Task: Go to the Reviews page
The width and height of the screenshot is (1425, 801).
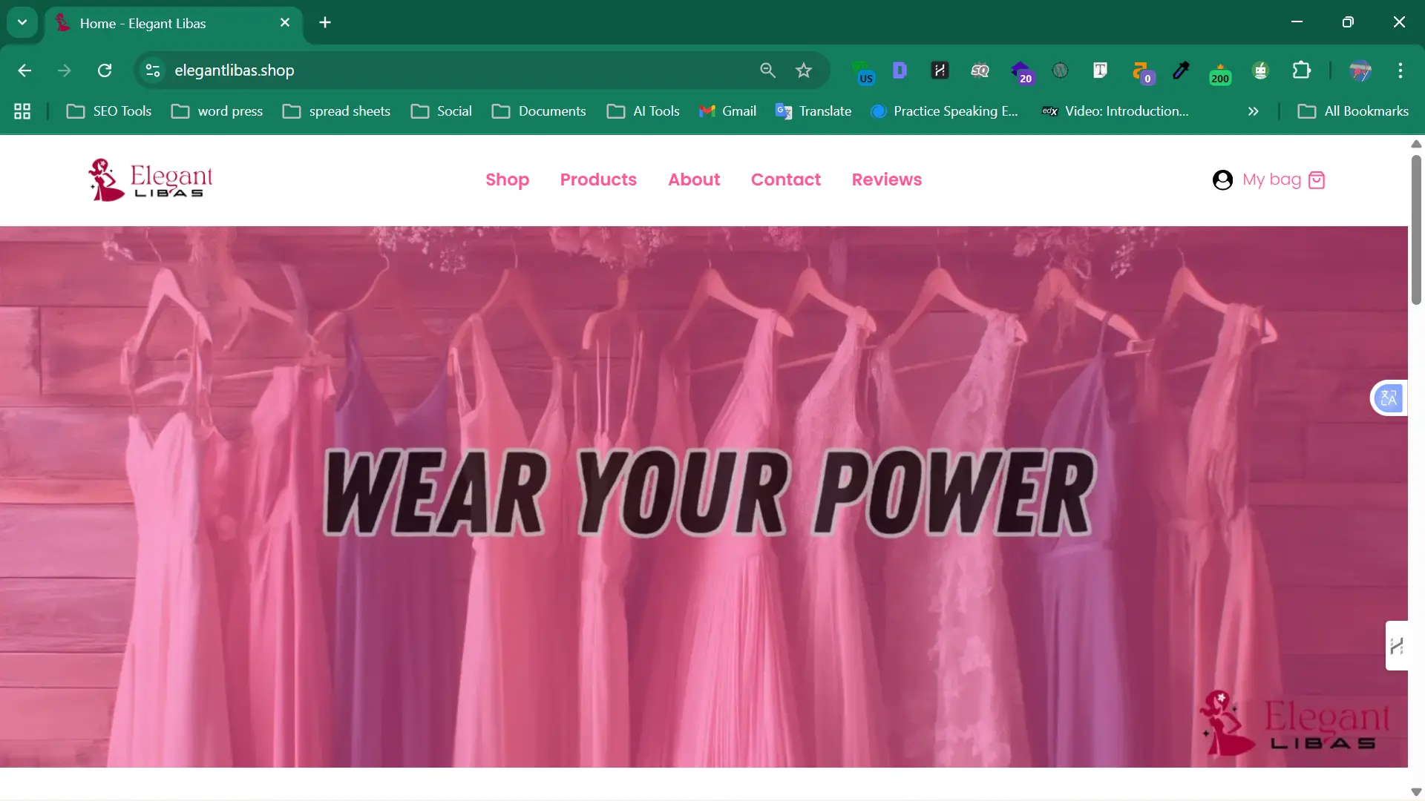Action: coord(886,179)
